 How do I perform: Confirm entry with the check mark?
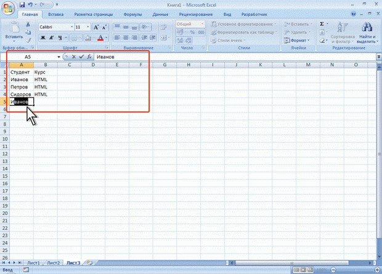click(81, 57)
